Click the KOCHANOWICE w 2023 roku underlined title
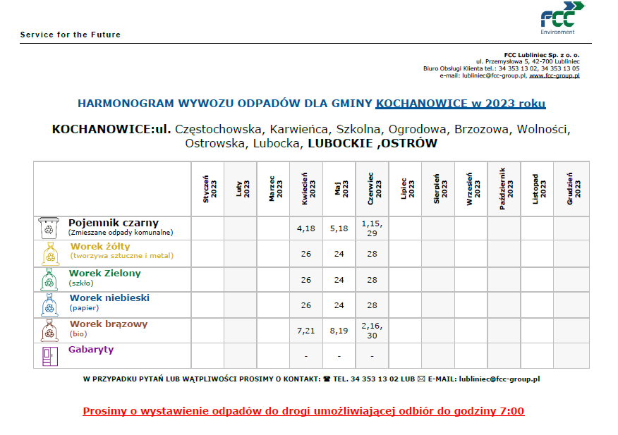618x435 pixels. 460,104
